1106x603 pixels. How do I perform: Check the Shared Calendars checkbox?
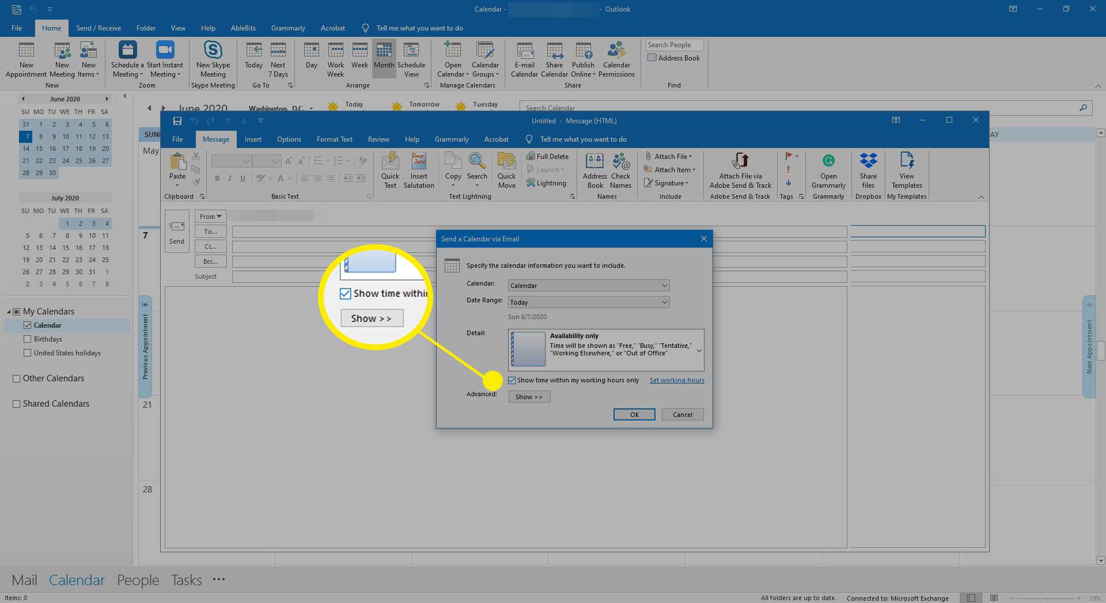click(x=17, y=404)
